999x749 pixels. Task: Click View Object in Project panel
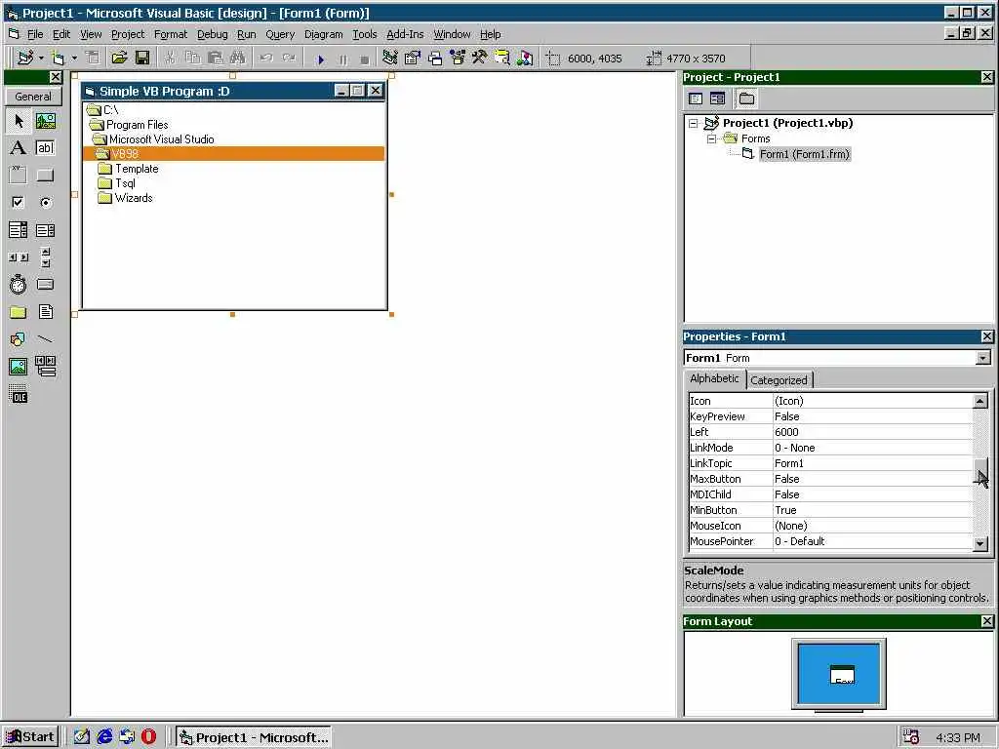[x=718, y=99]
